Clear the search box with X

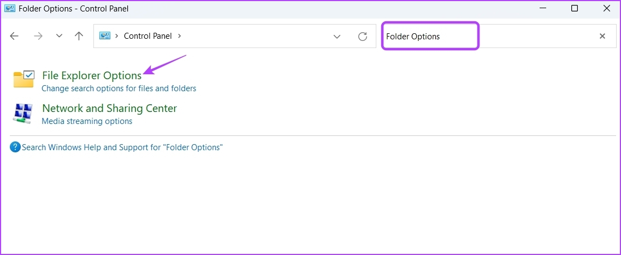[x=602, y=36]
